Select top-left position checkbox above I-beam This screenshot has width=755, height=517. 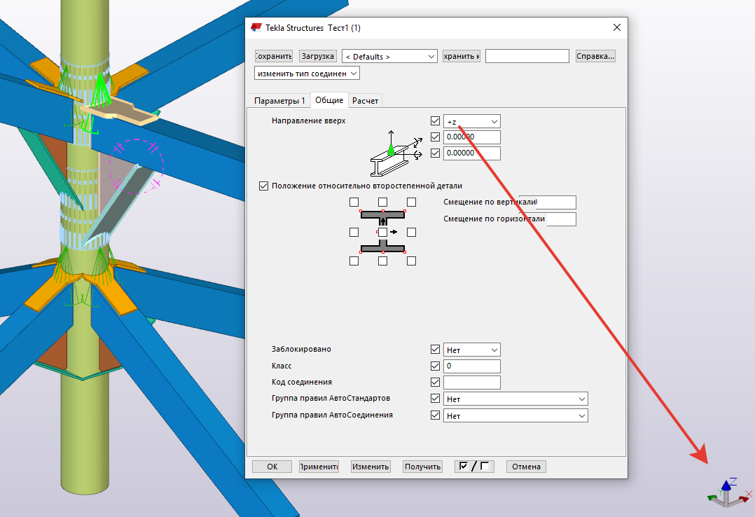tap(354, 202)
